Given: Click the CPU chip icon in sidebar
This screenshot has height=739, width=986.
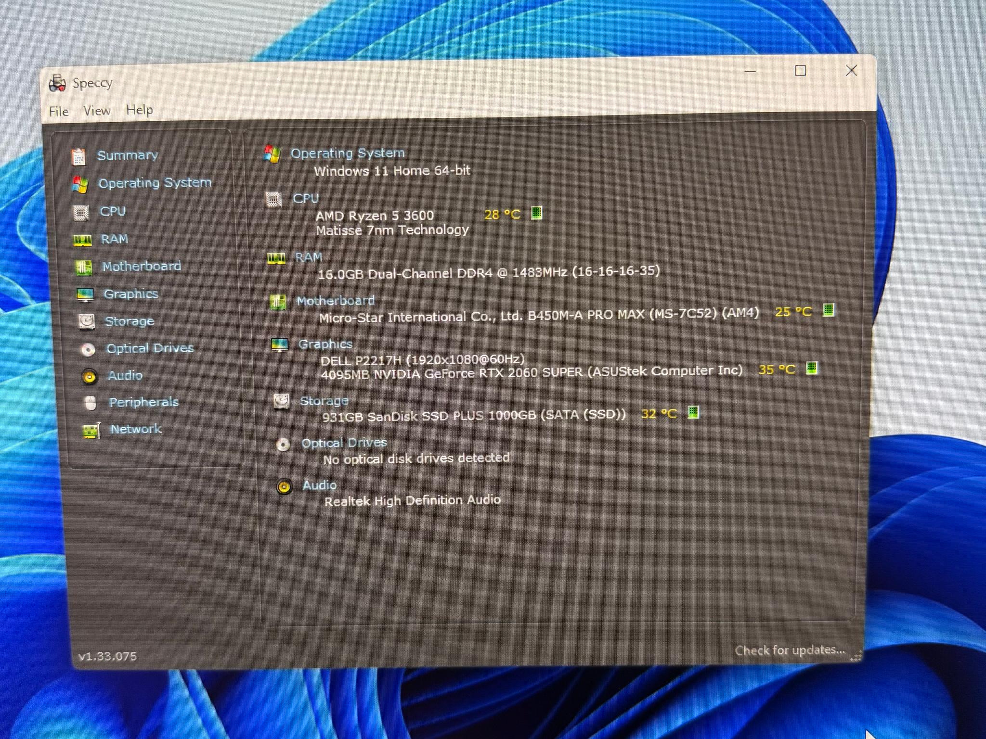Looking at the screenshot, I should [x=81, y=212].
